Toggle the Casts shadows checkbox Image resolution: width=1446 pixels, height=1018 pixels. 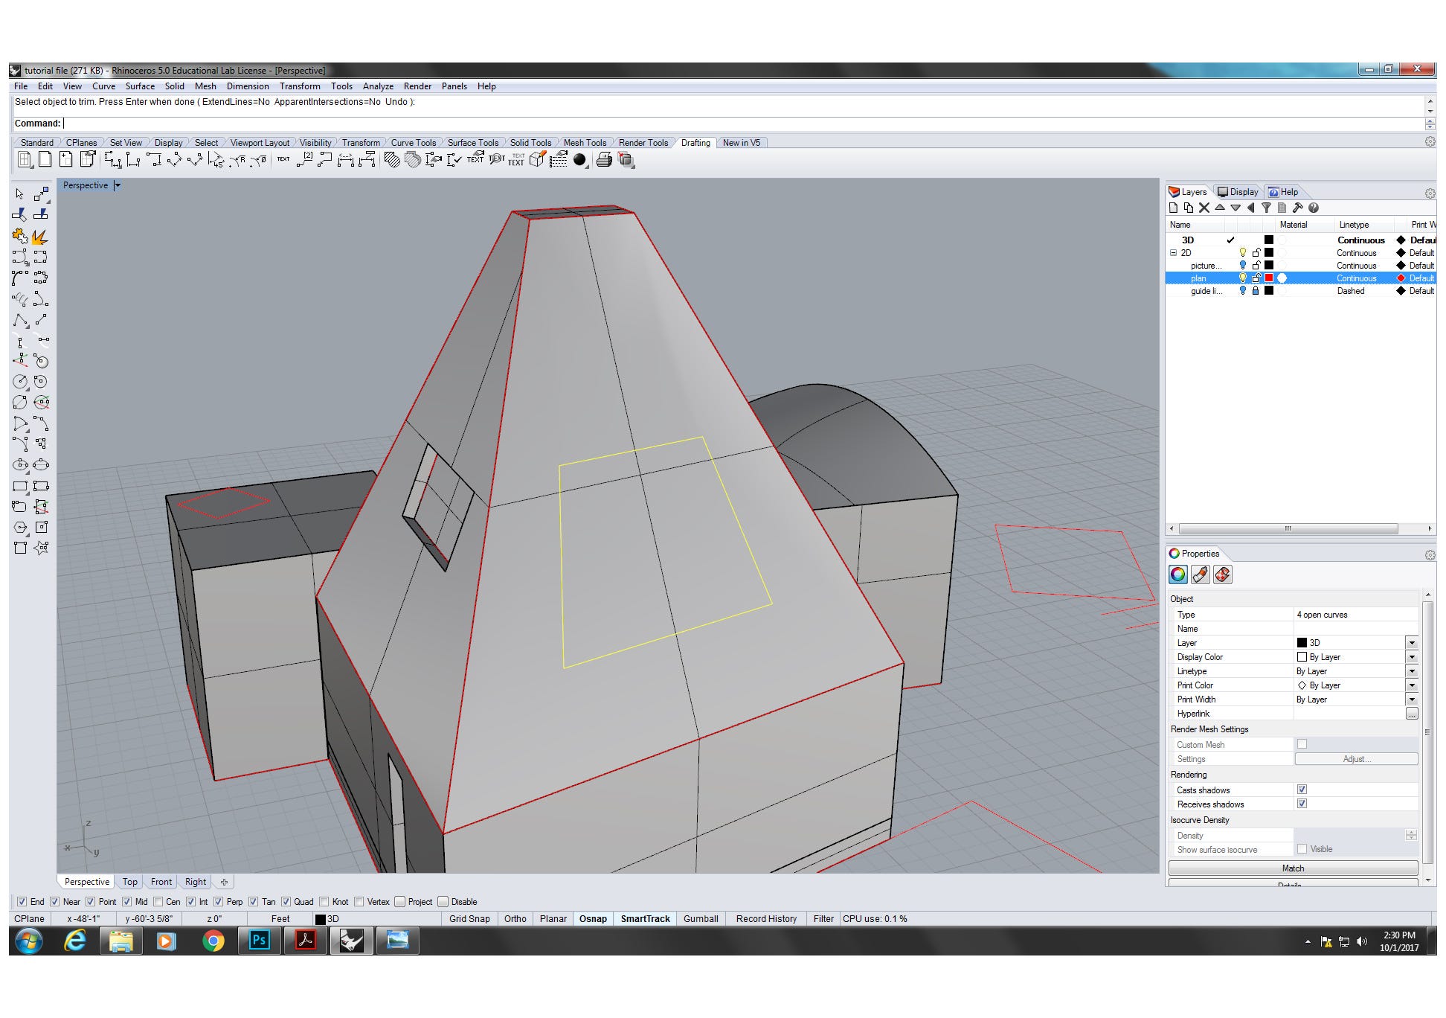pyautogui.click(x=1302, y=790)
